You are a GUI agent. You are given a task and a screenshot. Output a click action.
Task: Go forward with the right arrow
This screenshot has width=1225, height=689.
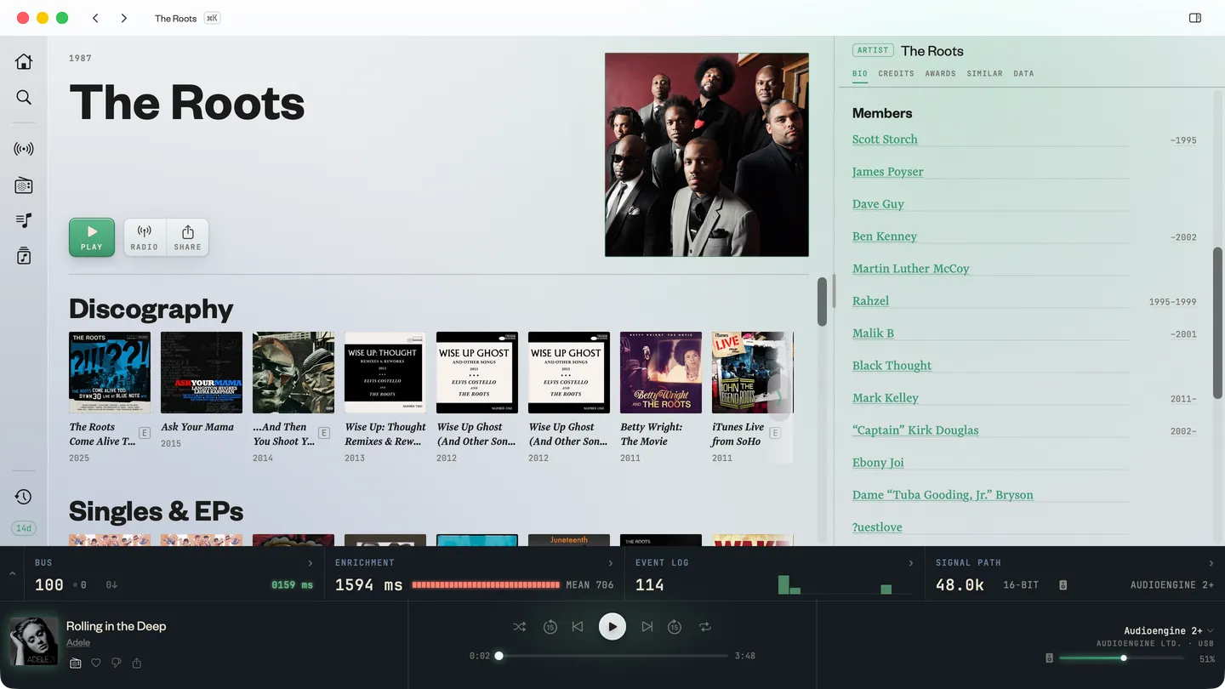coord(124,18)
